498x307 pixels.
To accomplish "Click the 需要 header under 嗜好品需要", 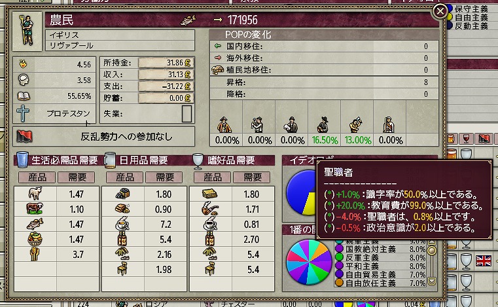I will click(252, 177).
